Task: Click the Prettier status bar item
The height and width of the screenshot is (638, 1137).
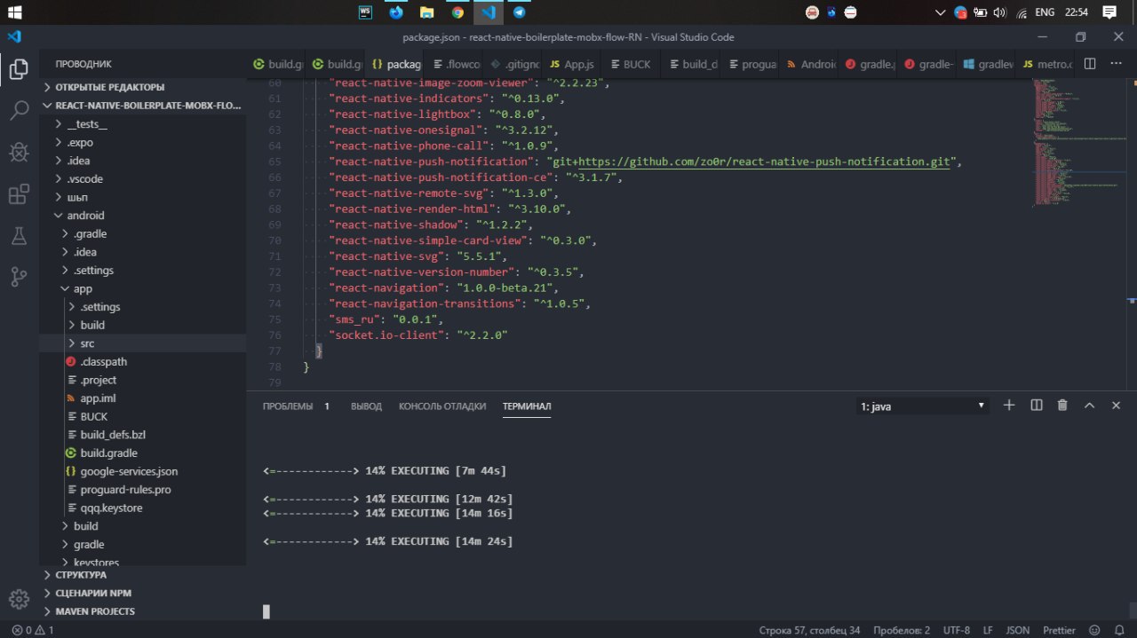Action: pos(1059,630)
